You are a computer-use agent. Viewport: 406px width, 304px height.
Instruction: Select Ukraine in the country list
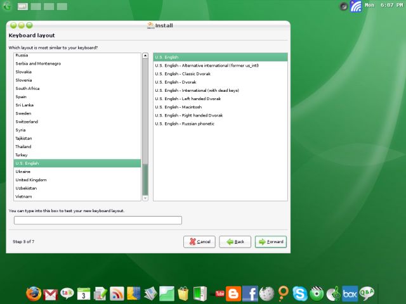77,172
